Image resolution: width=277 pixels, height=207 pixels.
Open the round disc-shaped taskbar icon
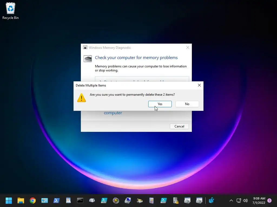pos(116,201)
